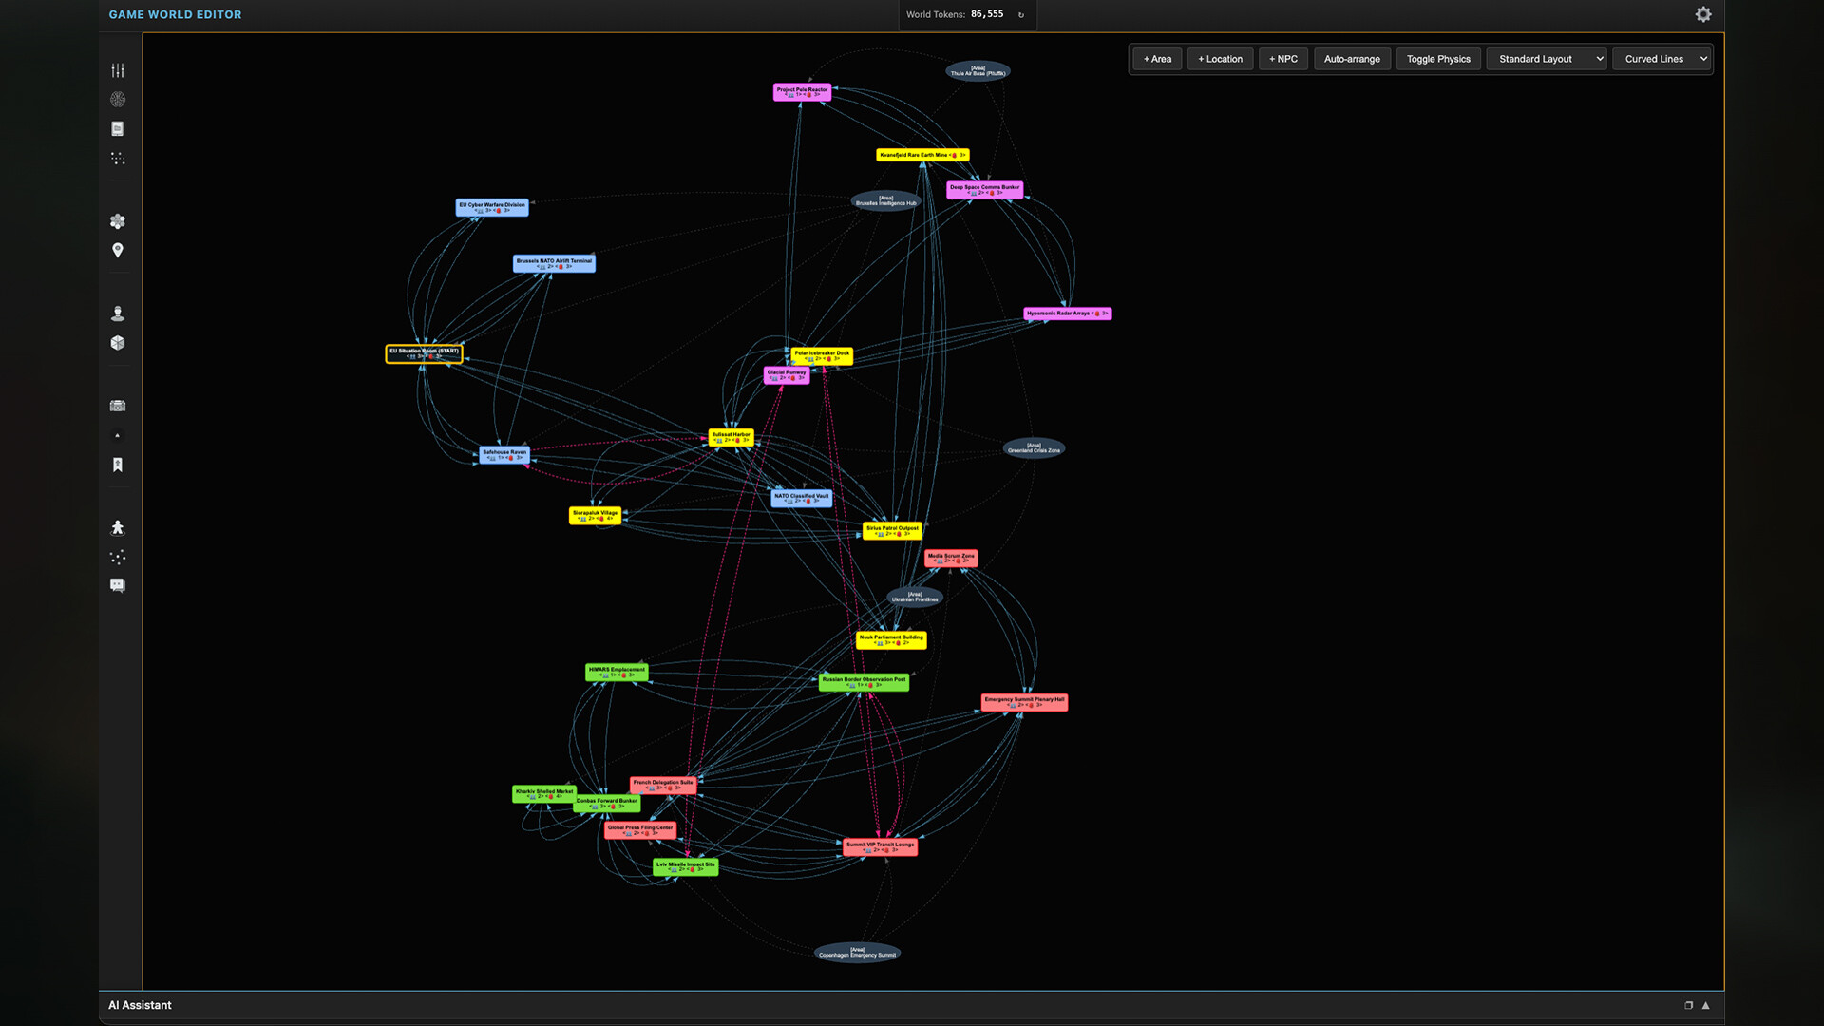Screen dimensions: 1824x1026
Task: Open the Standard Layout dropdown
Action: pos(1546,58)
